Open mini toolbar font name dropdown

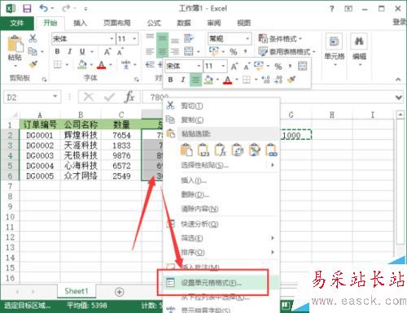[x=199, y=66]
